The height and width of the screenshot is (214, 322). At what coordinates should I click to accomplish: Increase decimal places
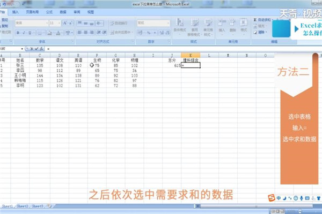162,33
